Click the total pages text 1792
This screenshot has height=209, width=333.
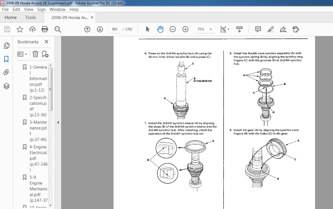129,29
